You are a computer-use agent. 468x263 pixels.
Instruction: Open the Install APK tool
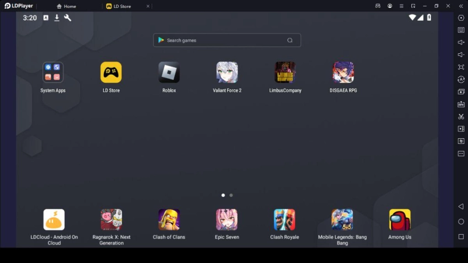click(x=462, y=104)
